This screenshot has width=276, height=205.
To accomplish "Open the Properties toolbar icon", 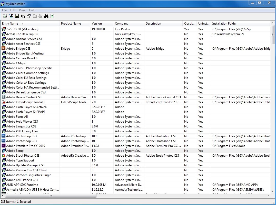I will click(x=28, y=16).
